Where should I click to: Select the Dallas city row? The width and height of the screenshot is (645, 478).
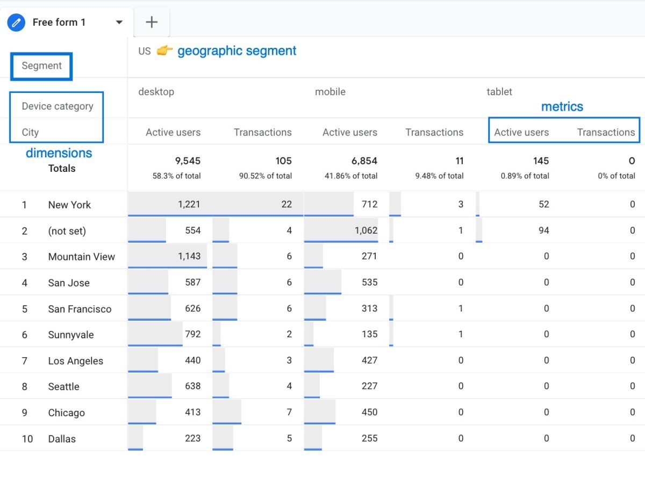coord(62,439)
